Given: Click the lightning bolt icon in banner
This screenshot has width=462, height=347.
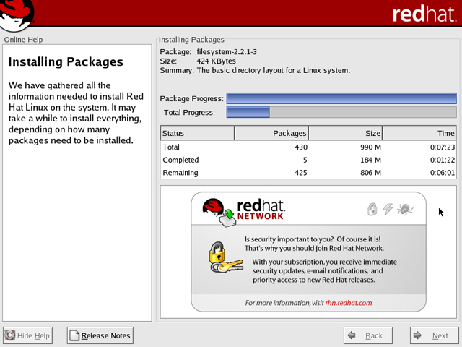Looking at the screenshot, I should 388,209.
